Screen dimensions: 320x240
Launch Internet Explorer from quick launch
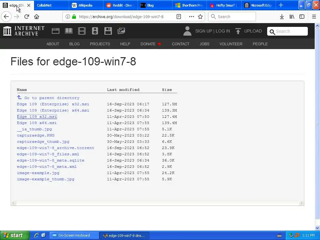click(x=37, y=235)
